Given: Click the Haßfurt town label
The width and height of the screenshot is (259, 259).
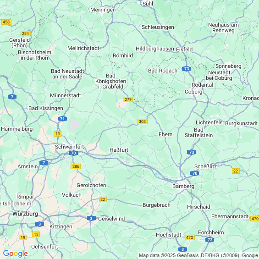Looking at the screenshot, I should point(119,150).
